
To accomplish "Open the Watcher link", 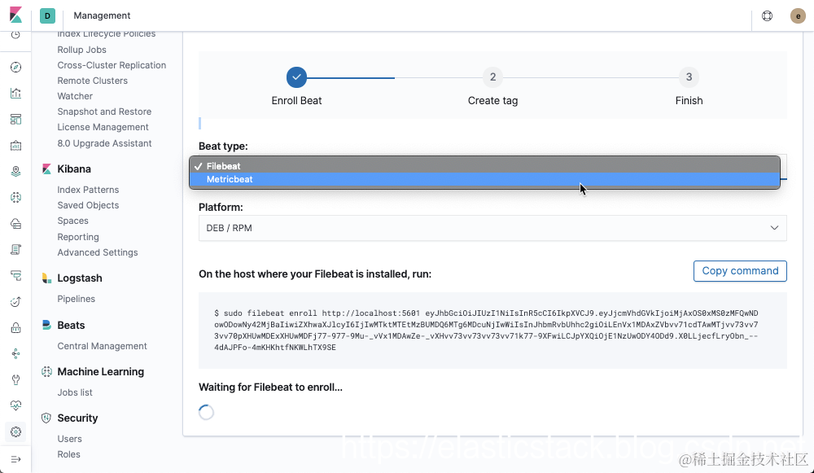I will [x=75, y=96].
